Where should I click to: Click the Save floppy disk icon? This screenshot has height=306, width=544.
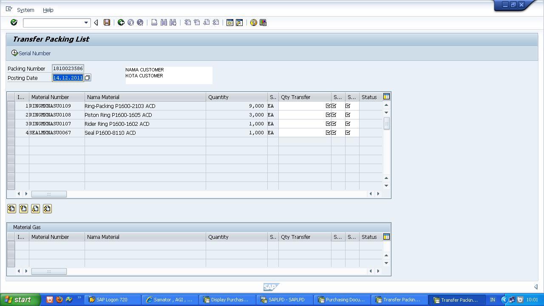tap(107, 23)
